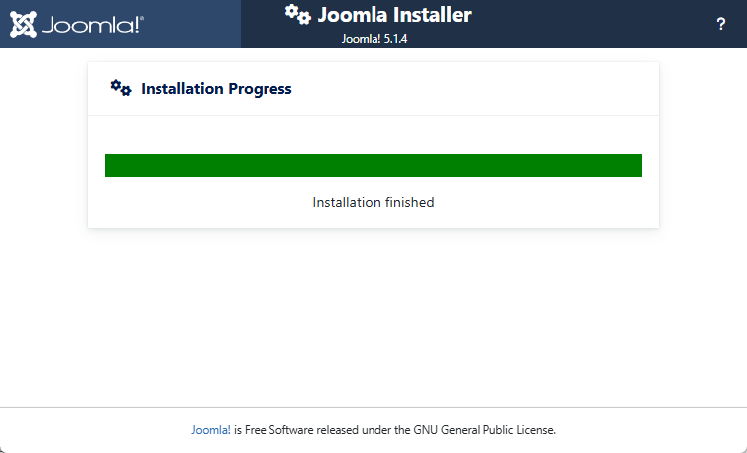747x453 pixels.
Task: Click the gears icon beside Installation Progress
Action: [121, 88]
